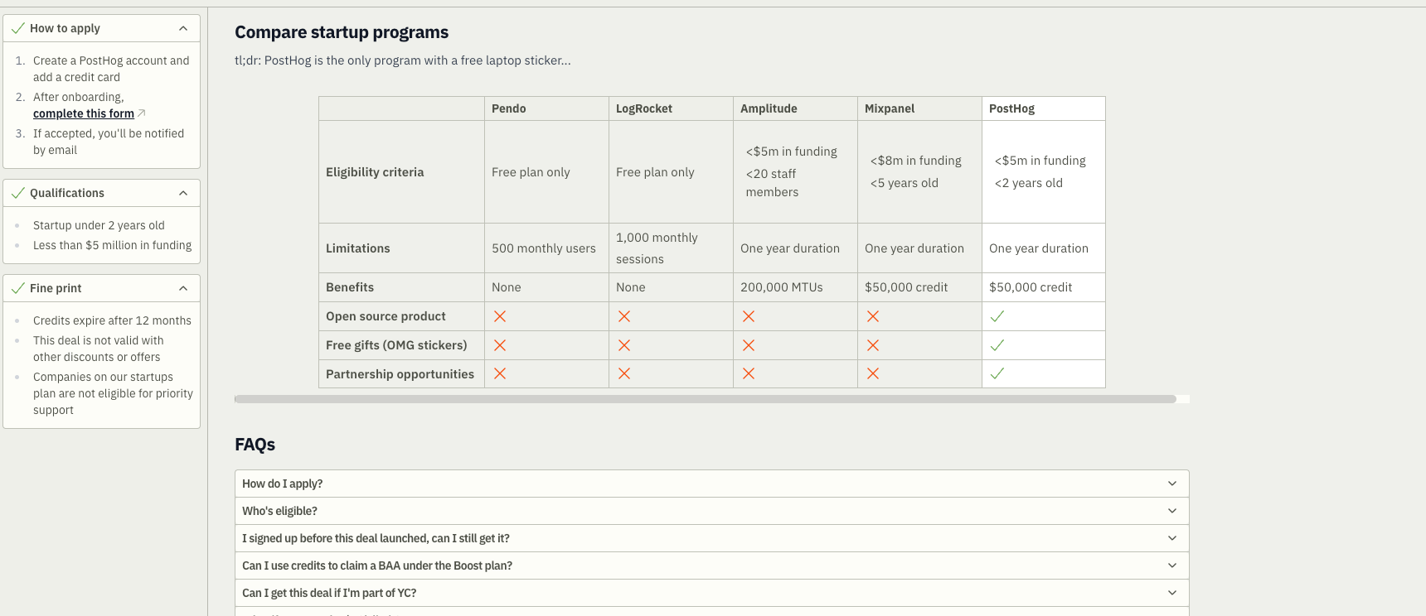Click the external link arrow beside complete this form
The width and height of the screenshot is (1426, 616).
(141, 113)
